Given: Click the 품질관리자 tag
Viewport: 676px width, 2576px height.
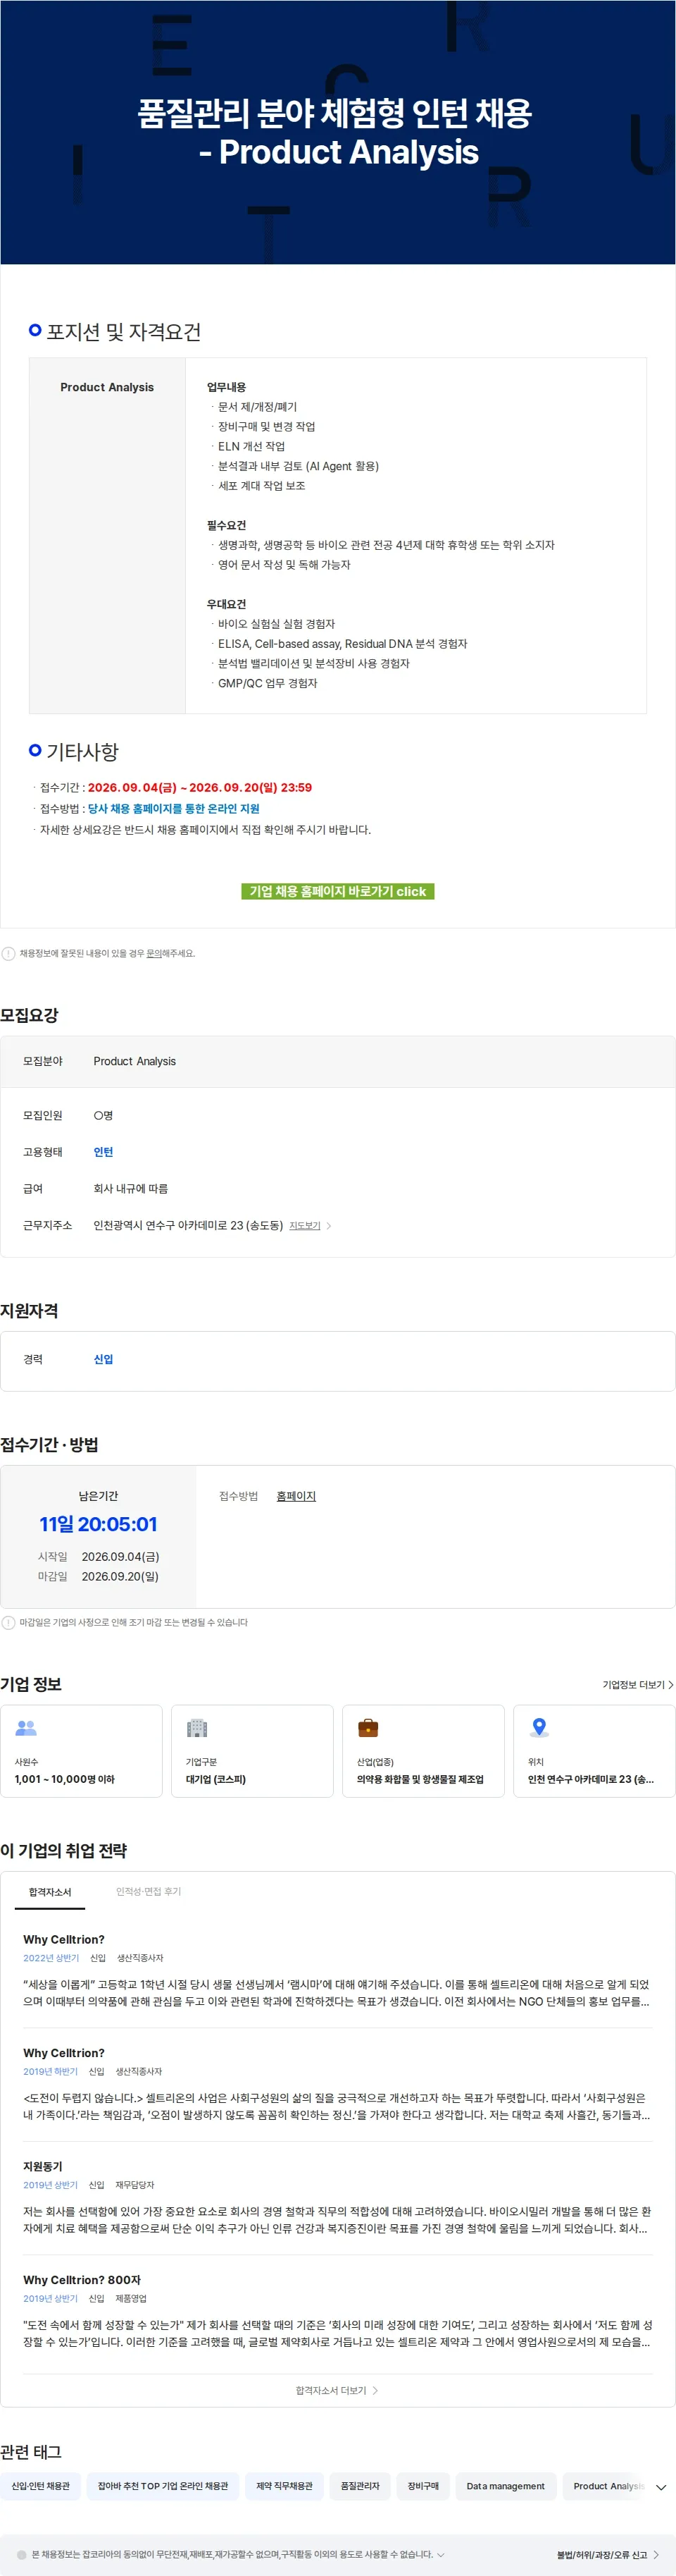Looking at the screenshot, I should tap(361, 2486).
